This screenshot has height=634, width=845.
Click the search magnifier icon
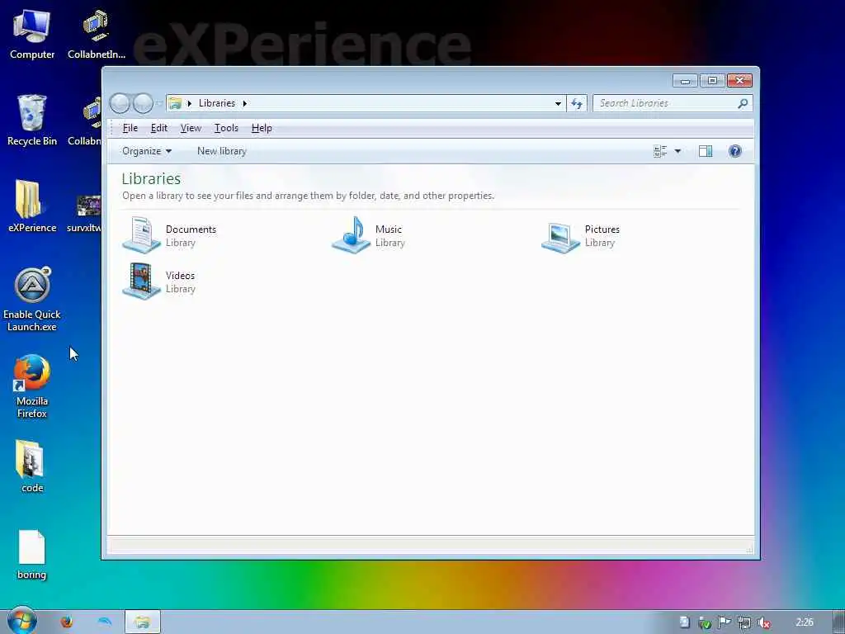coord(743,103)
